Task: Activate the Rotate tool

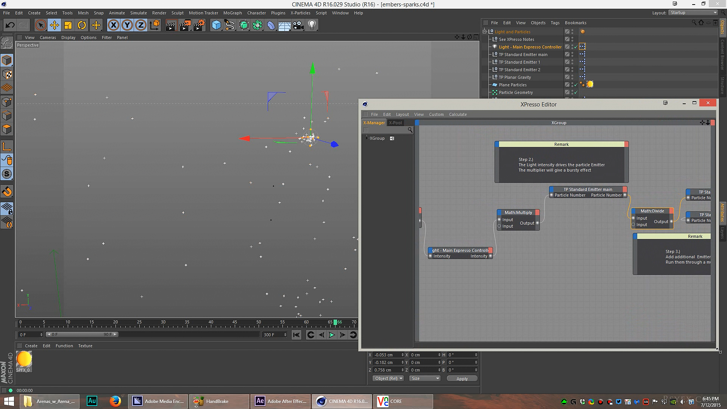Action: point(82,25)
